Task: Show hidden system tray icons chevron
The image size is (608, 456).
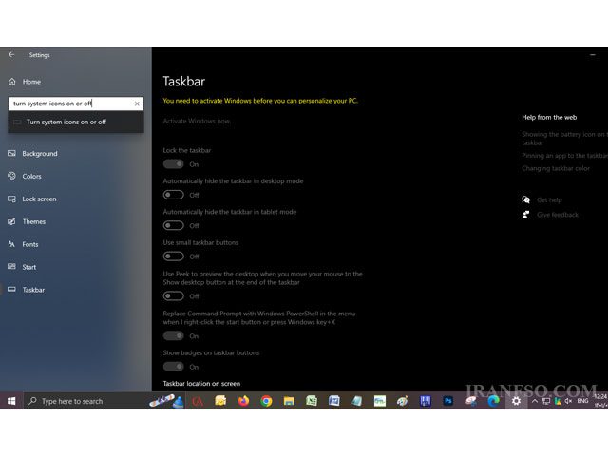Action: coord(535,401)
